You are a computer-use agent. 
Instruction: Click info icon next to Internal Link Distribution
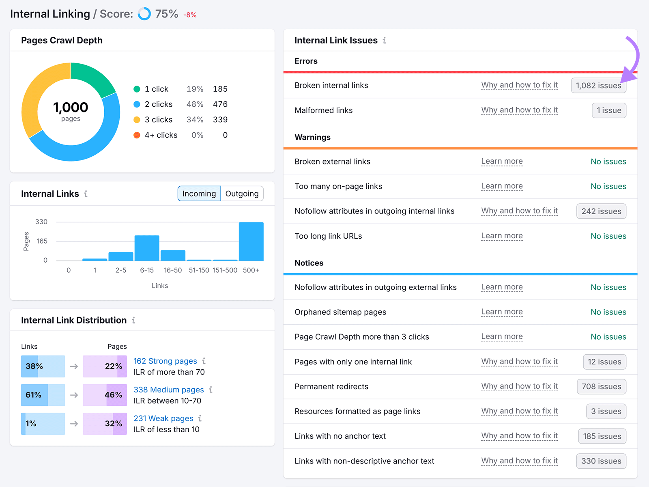134,320
